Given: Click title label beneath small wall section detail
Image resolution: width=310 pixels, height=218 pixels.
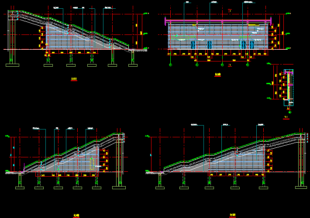Looking at the screenshot, I should 286,117.
